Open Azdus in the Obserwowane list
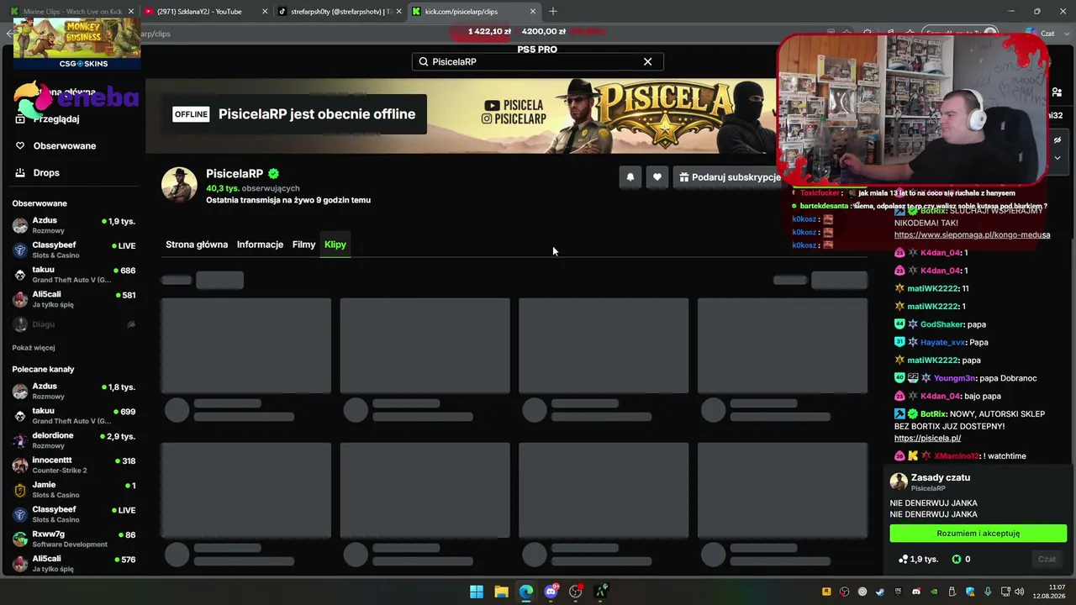Screen dimensions: 1076x605 [x=74, y=225]
